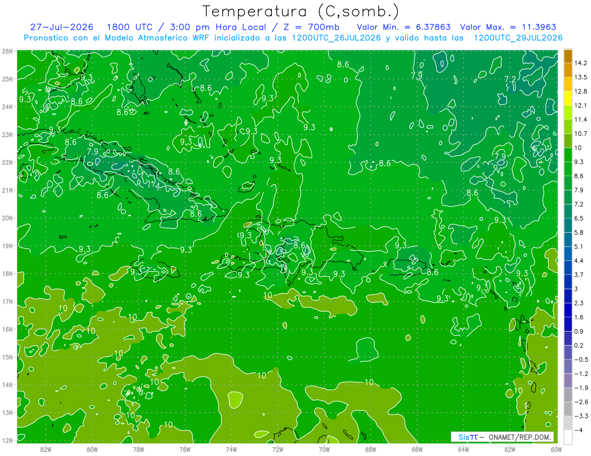Click the 16N latitude axis label

[7, 329]
